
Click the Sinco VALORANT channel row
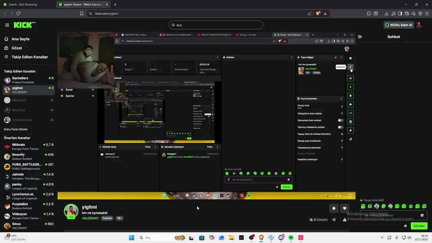[29, 226]
